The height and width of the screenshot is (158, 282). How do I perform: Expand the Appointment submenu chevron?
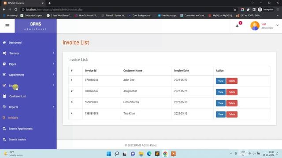click(53, 74)
